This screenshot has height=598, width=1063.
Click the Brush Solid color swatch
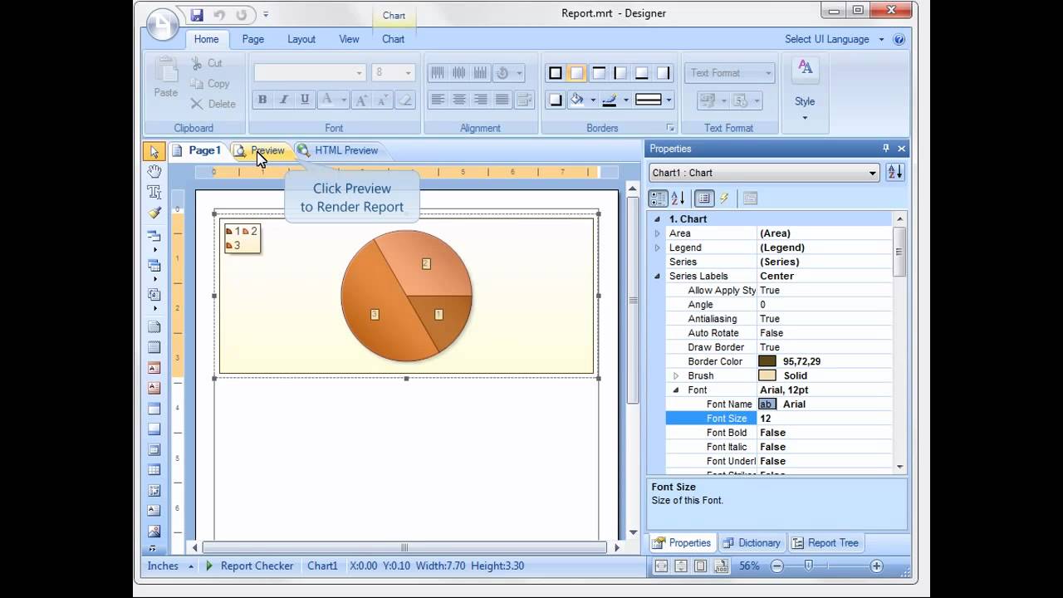click(767, 375)
